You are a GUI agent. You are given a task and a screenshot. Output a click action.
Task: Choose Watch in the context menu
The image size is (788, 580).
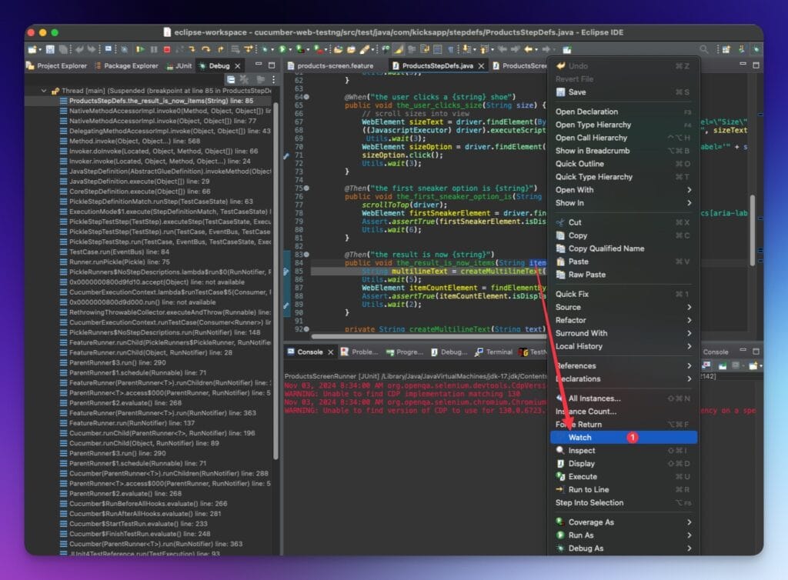tap(623, 438)
